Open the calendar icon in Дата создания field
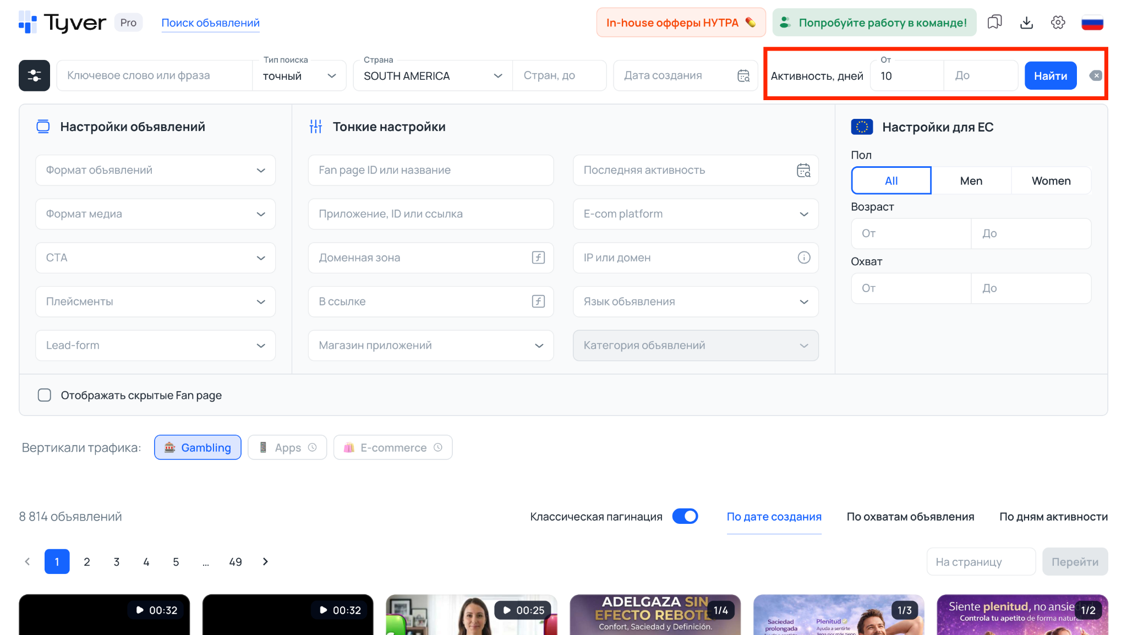This screenshot has width=1127, height=635. [743, 75]
